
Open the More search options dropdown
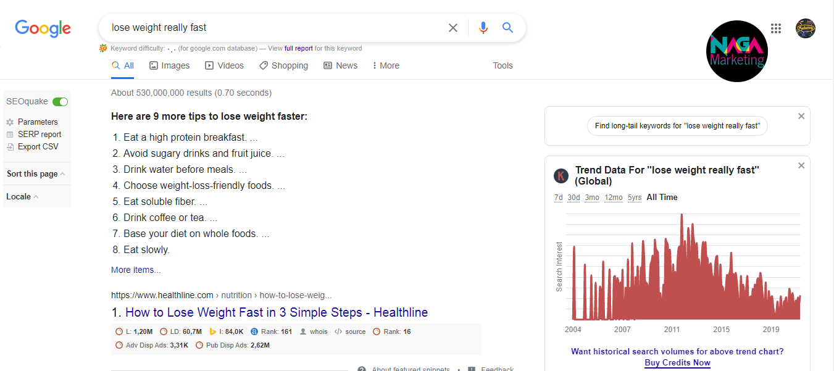[x=386, y=65]
